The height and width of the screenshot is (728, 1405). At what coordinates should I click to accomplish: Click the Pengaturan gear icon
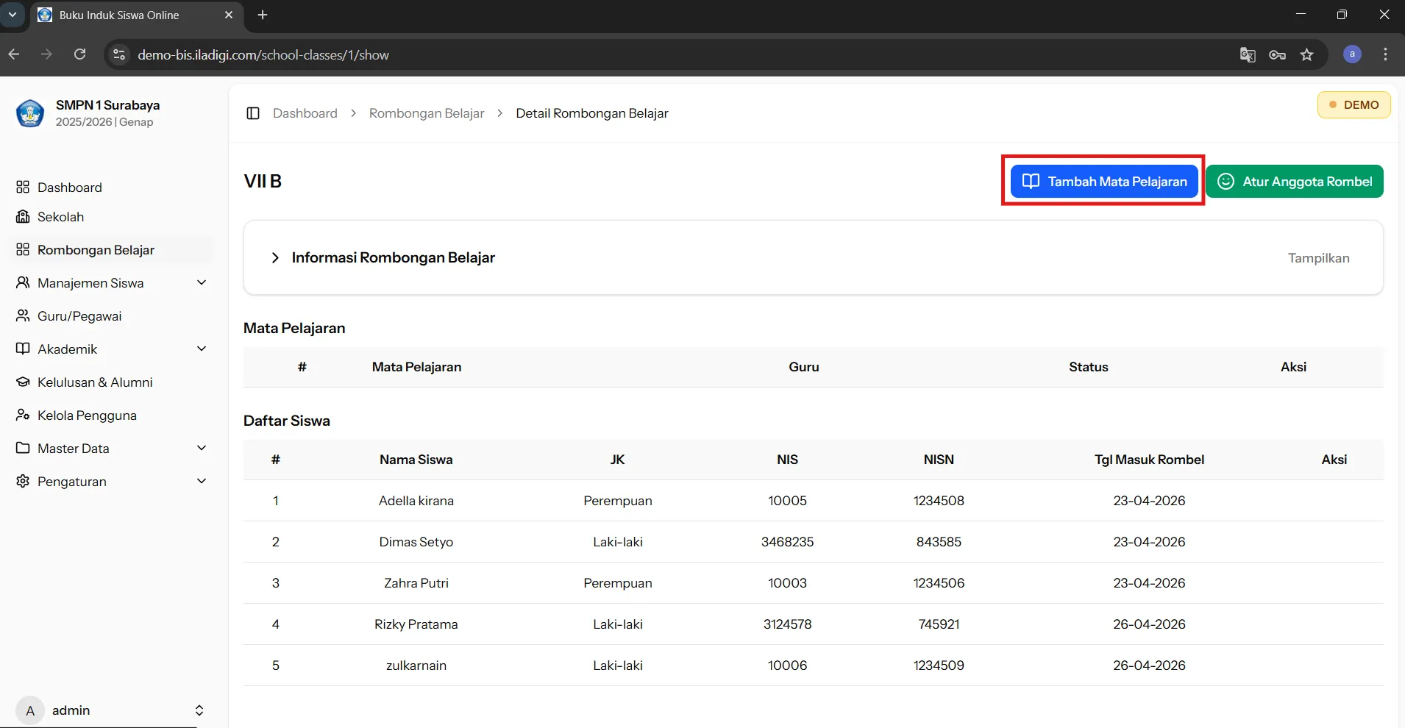coord(23,481)
